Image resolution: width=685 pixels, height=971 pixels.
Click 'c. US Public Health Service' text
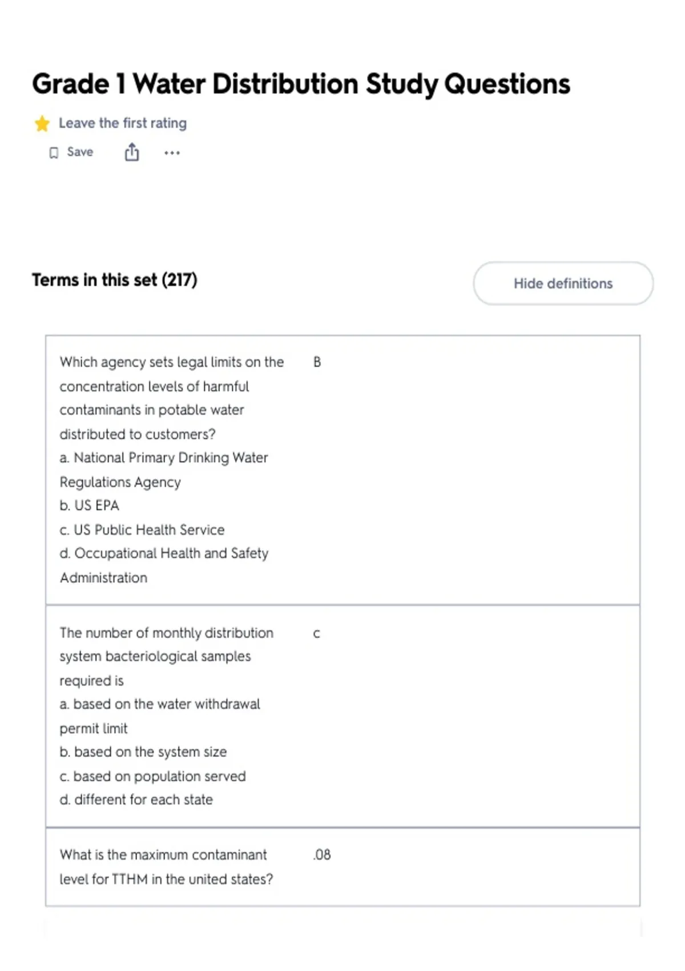[142, 530]
